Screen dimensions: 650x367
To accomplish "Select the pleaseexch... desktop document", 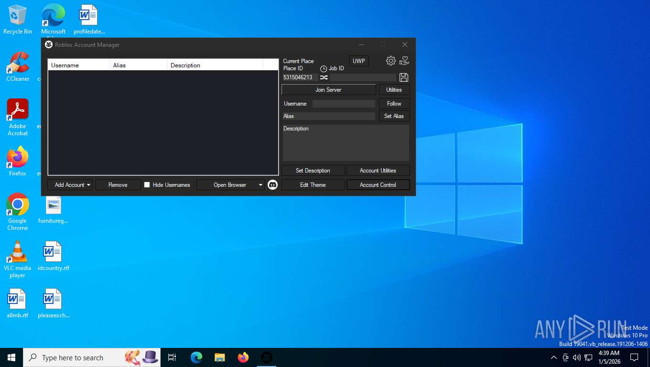I will 53,303.
